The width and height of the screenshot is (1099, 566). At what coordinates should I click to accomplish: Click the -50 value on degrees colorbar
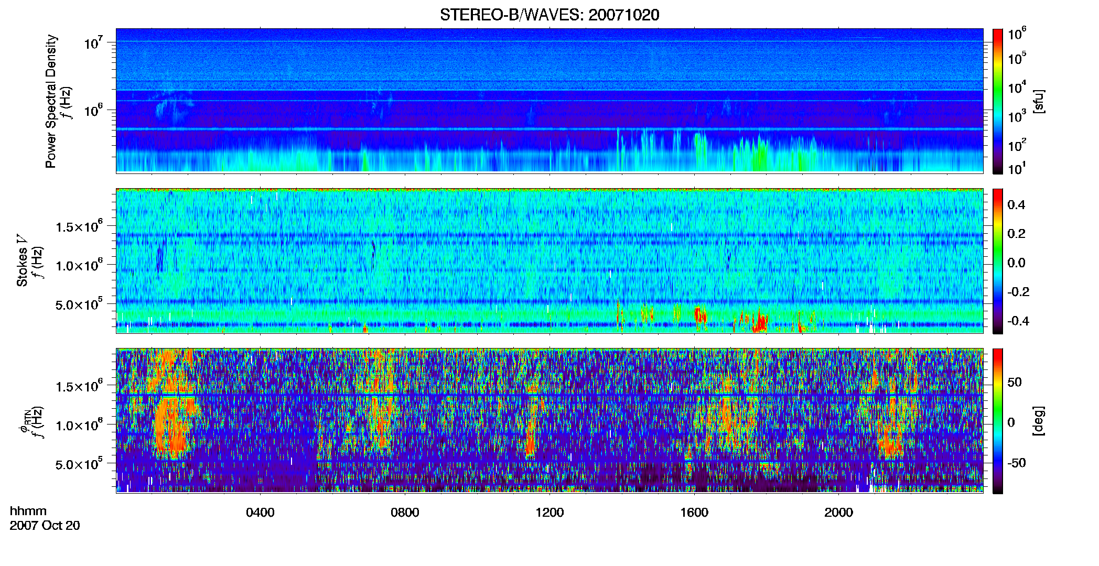pyautogui.click(x=1016, y=463)
